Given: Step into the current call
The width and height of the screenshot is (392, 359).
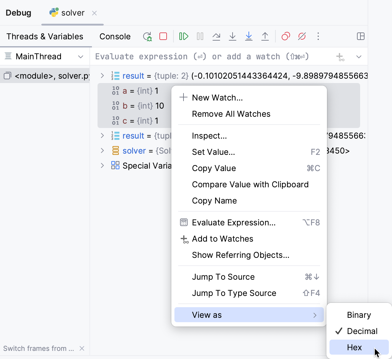Looking at the screenshot, I should [x=232, y=36].
